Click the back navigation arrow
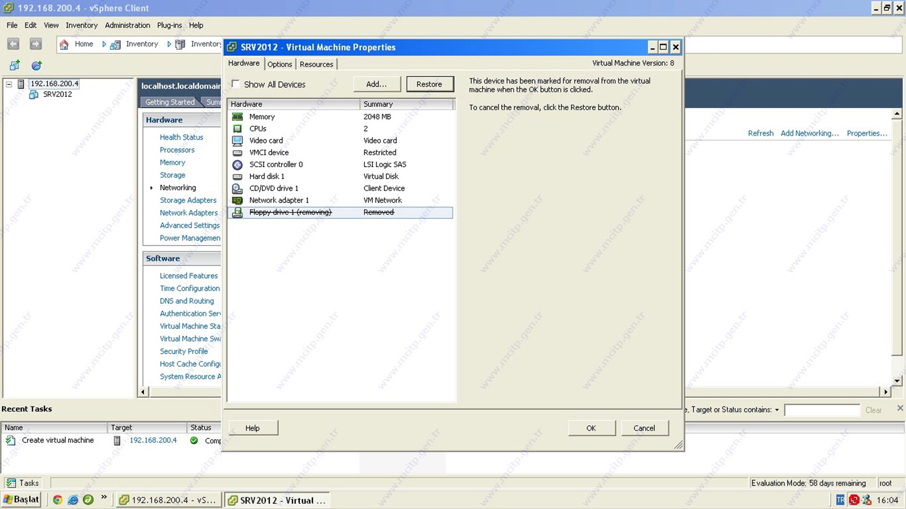This screenshot has width=906, height=509. tap(13, 44)
